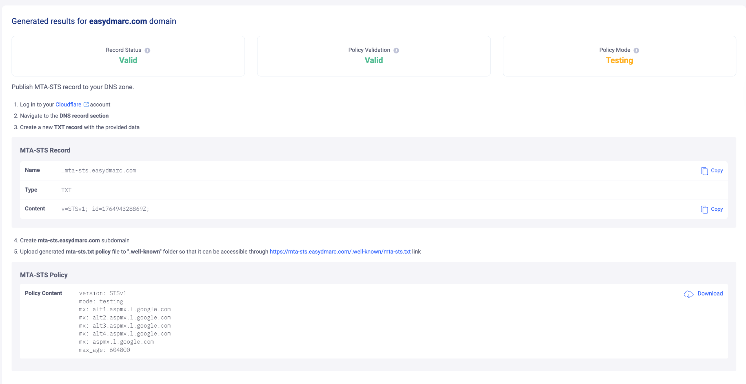The image size is (746, 384).
Task: Click the Record Status info icon
Action: pos(147,51)
